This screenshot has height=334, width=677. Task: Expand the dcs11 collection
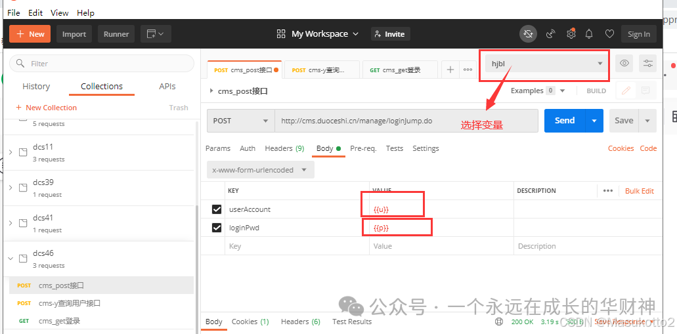tap(11, 152)
